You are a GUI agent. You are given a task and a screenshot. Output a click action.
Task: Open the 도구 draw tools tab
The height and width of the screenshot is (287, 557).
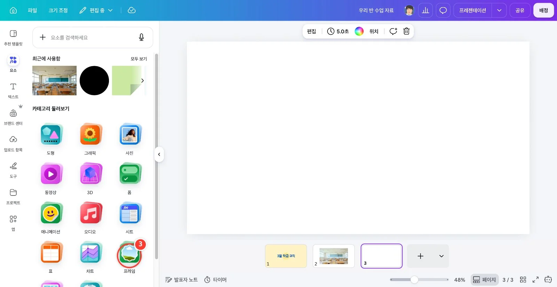(x=13, y=170)
